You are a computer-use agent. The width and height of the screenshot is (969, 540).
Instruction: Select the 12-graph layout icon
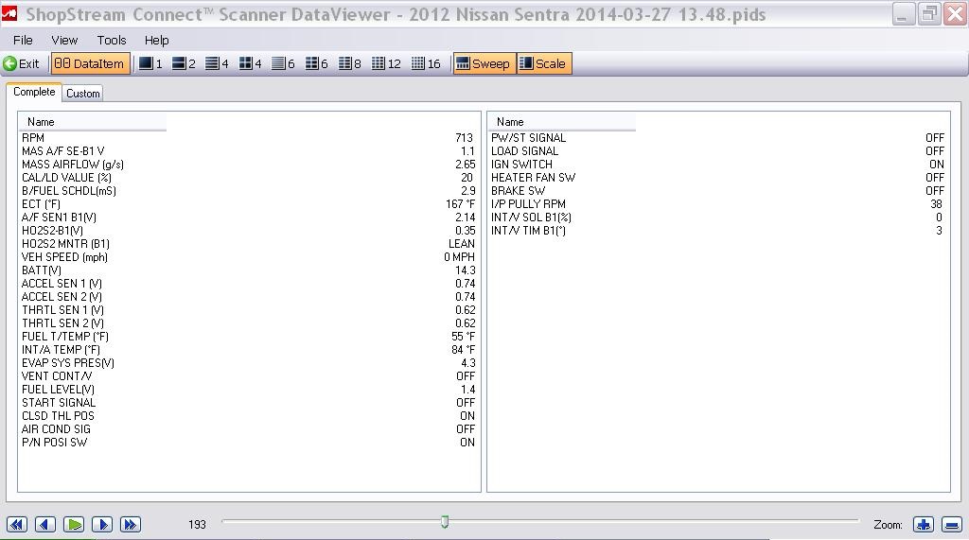point(386,63)
